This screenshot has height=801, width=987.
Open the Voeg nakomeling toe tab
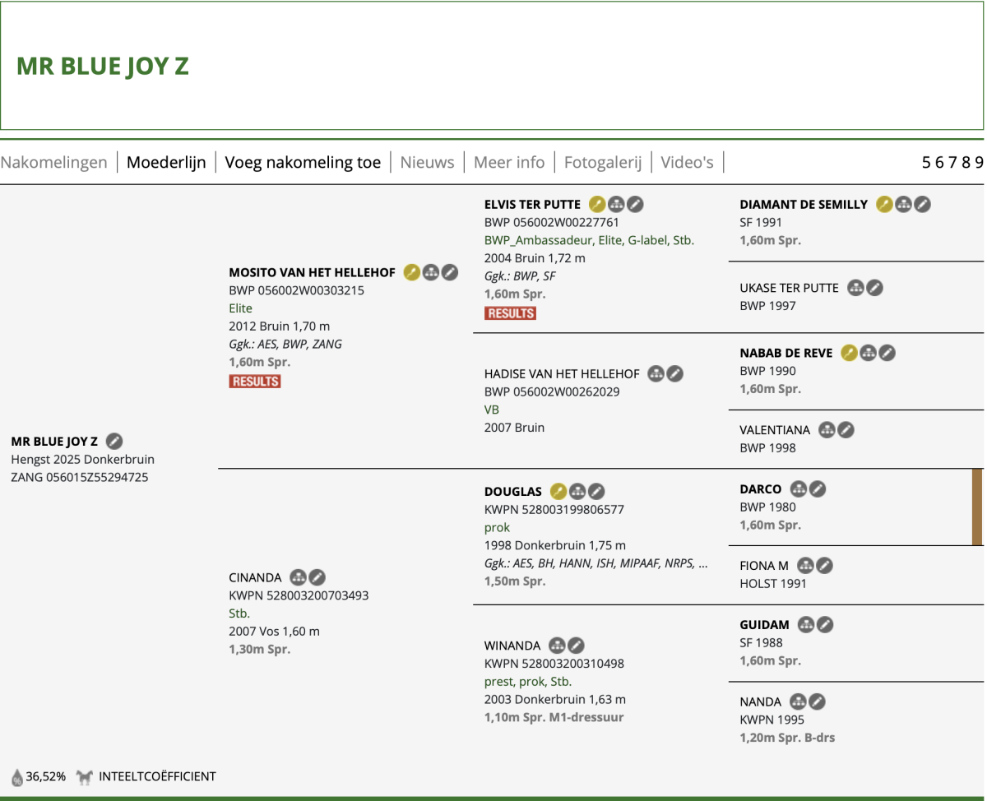click(x=303, y=162)
